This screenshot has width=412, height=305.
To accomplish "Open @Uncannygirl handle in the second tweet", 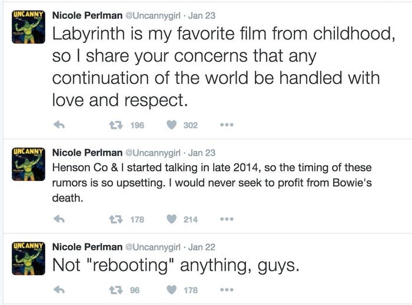I will (153, 153).
